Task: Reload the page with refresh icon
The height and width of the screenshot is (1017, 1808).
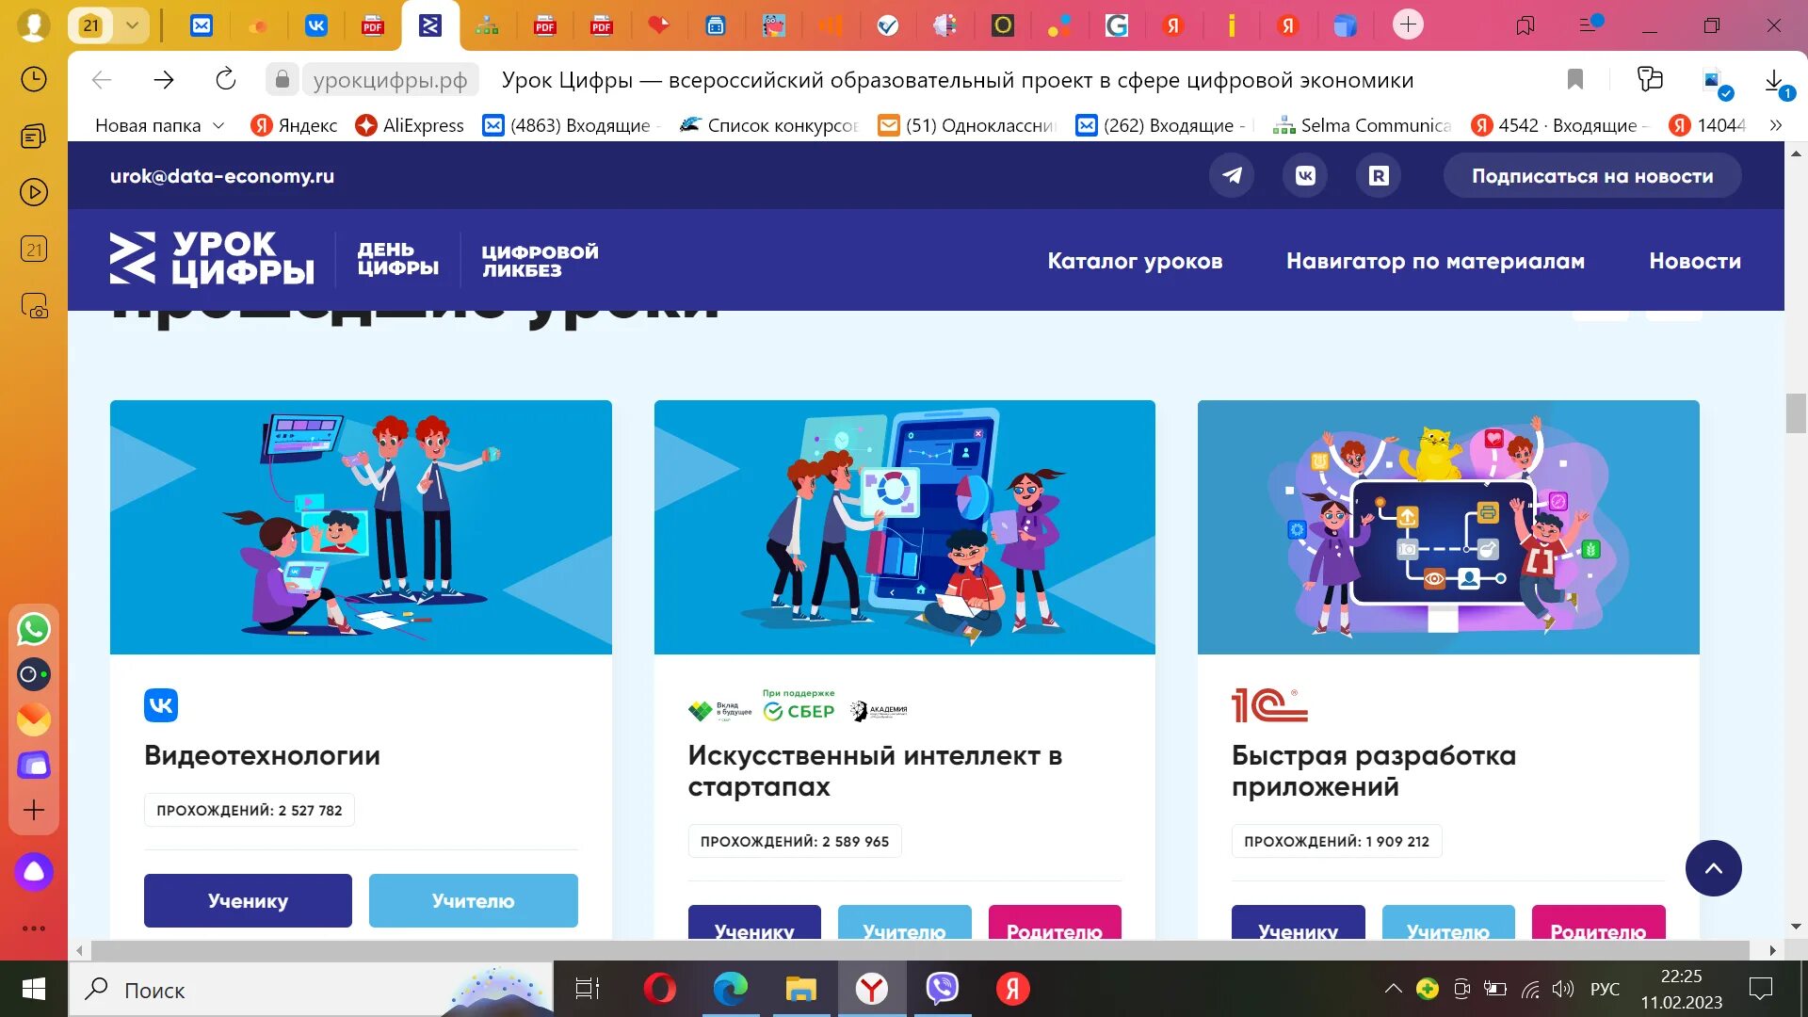Action: [x=226, y=80]
